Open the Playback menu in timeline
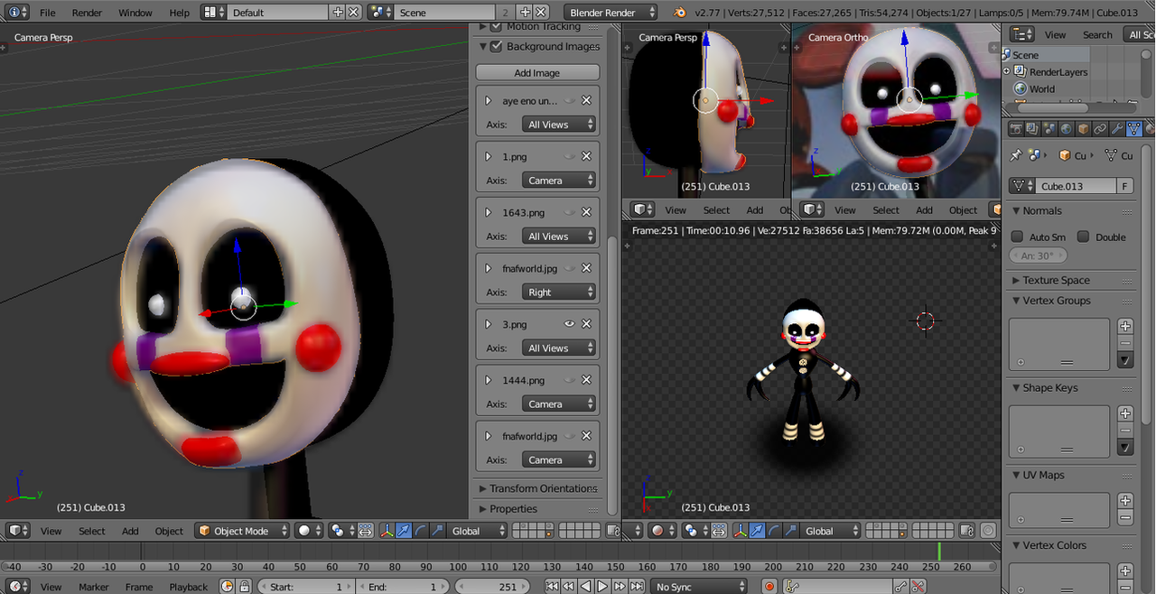The width and height of the screenshot is (1156, 594). click(x=189, y=587)
